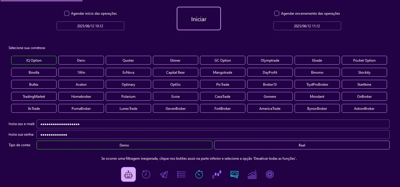Select Gomere broker
The image size is (400, 187).
(x=270, y=96)
